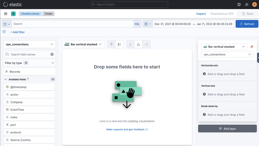The height and width of the screenshot is (146, 259).
Task: Select the index field
Action: 29,117
